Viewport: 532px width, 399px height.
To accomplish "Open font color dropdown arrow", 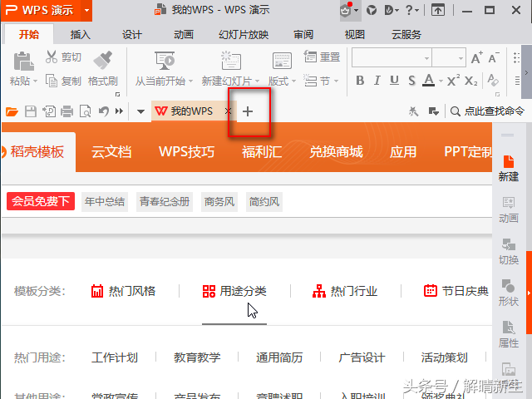I will (x=441, y=81).
